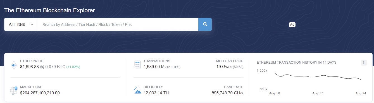The width and height of the screenshot is (374, 103).
Task: Click the $204,287,100,210.00 market cap value
Action: [x=40, y=93]
